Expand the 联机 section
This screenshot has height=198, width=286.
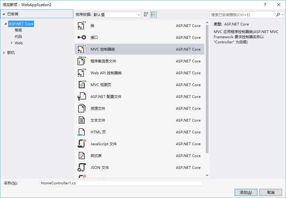pos(4,52)
